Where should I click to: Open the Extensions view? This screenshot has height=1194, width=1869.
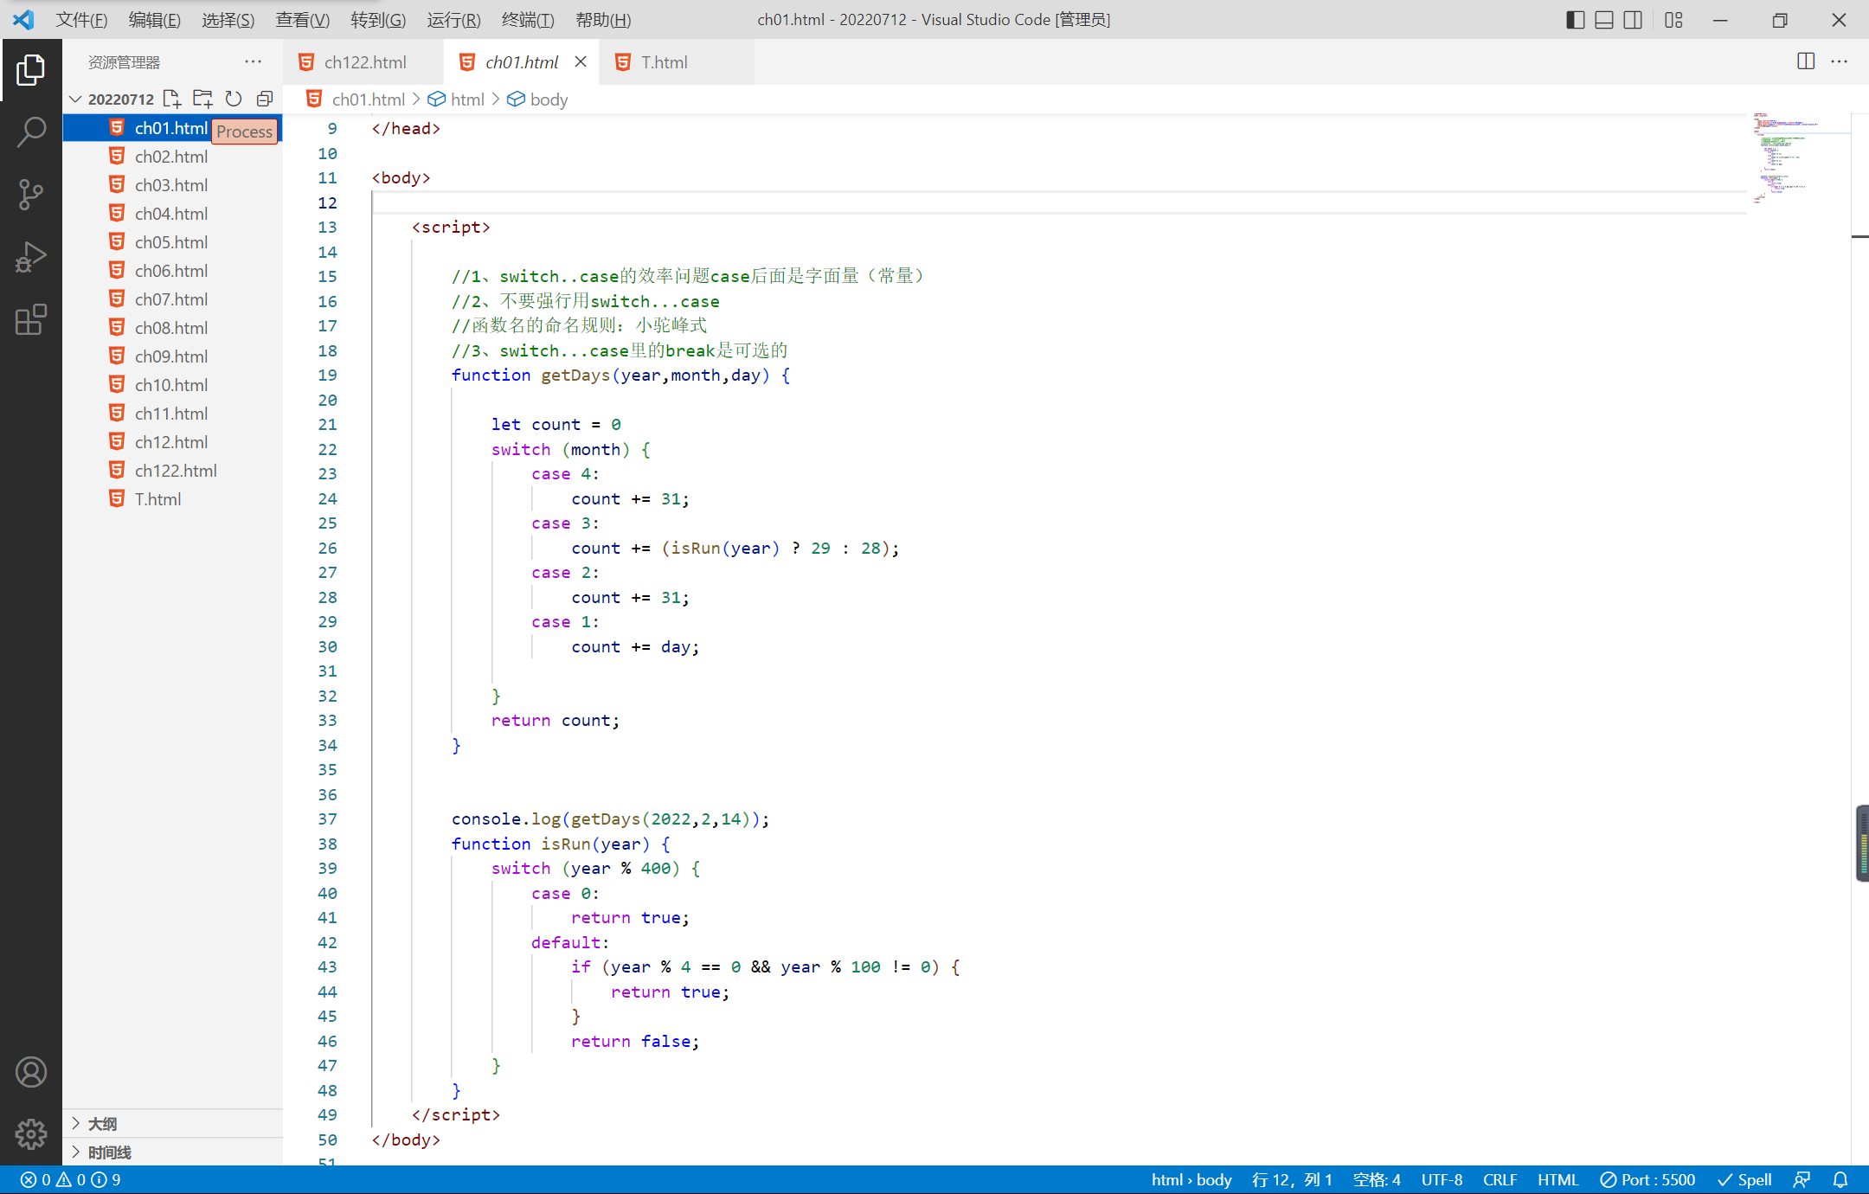click(x=31, y=319)
